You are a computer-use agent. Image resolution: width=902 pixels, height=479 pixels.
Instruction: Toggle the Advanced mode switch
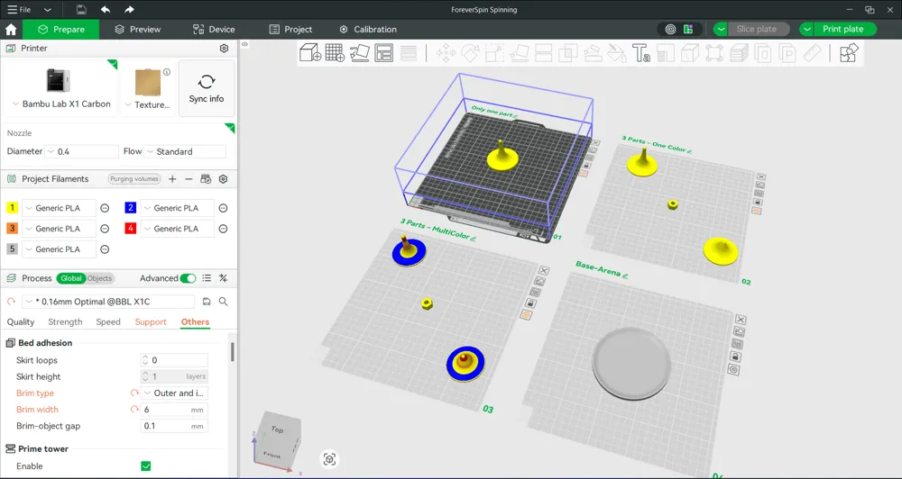coord(188,278)
